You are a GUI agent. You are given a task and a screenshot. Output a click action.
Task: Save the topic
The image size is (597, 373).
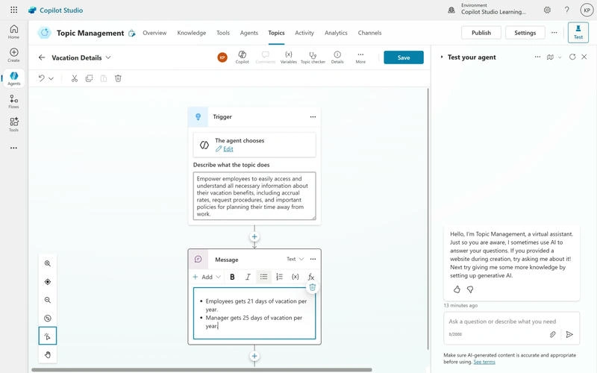(404, 57)
